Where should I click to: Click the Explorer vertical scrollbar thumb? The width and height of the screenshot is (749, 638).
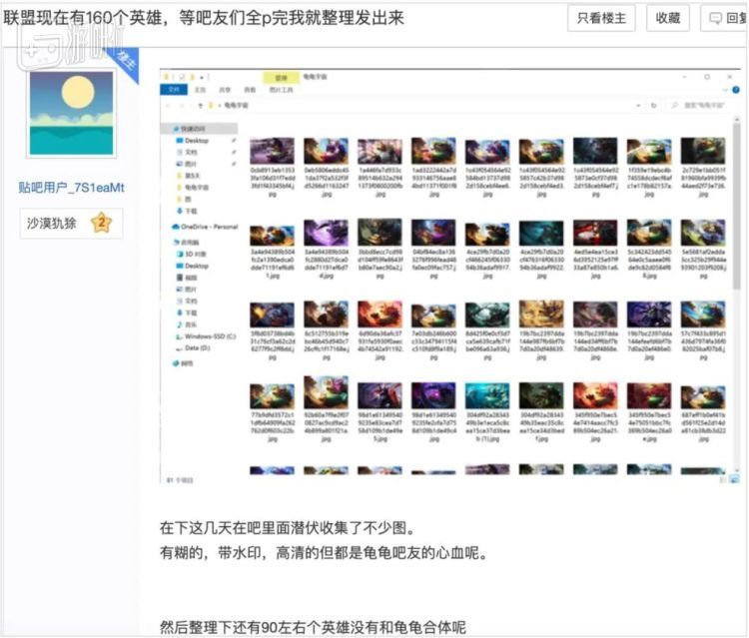pos(736,206)
